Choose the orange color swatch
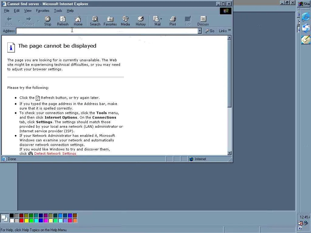This screenshot has width=311, height=233. tap(75, 220)
